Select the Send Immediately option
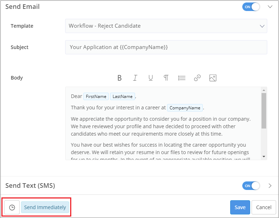The width and height of the screenshot is (279, 218). point(45,207)
